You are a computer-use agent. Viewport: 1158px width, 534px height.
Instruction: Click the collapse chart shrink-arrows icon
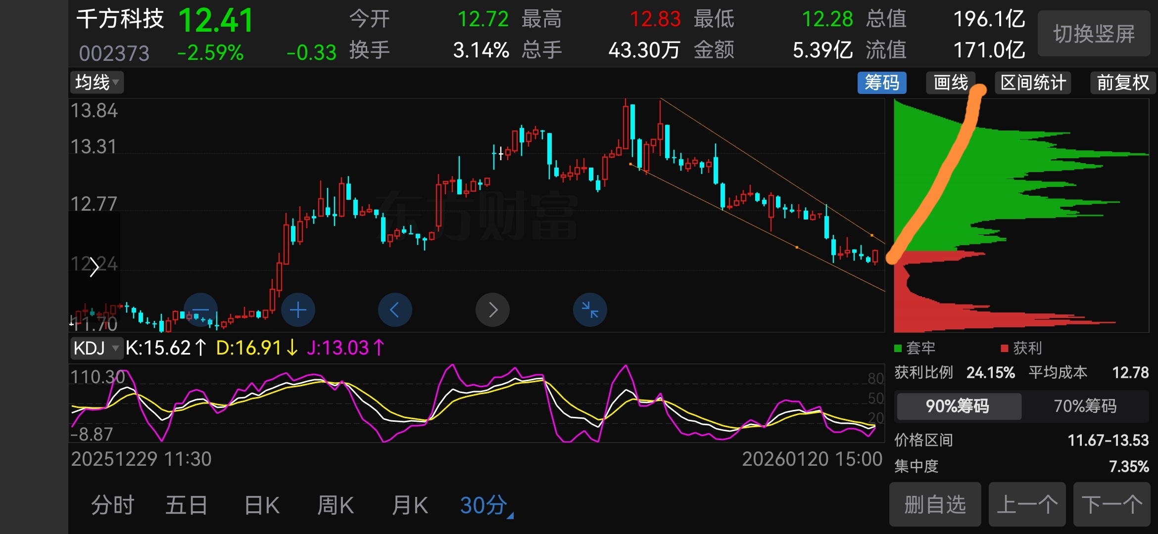[x=590, y=310]
